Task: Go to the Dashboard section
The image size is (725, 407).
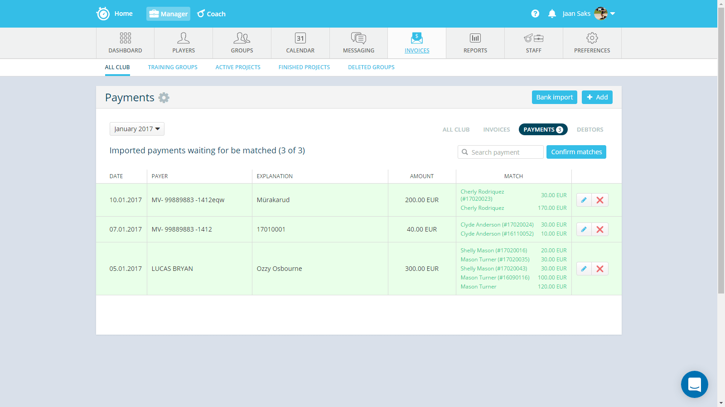Action: pyautogui.click(x=125, y=43)
